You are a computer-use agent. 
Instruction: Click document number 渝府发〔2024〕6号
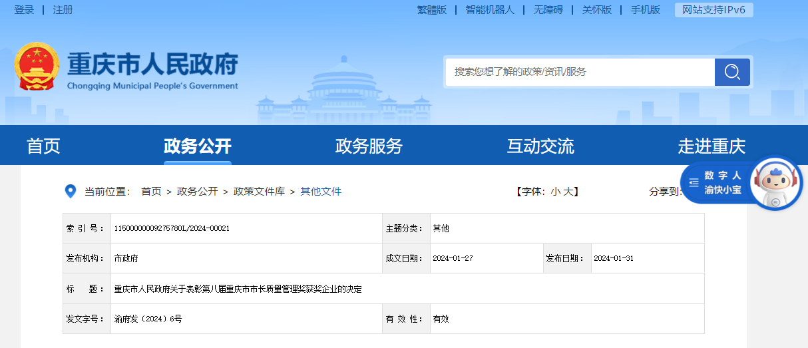(x=148, y=319)
